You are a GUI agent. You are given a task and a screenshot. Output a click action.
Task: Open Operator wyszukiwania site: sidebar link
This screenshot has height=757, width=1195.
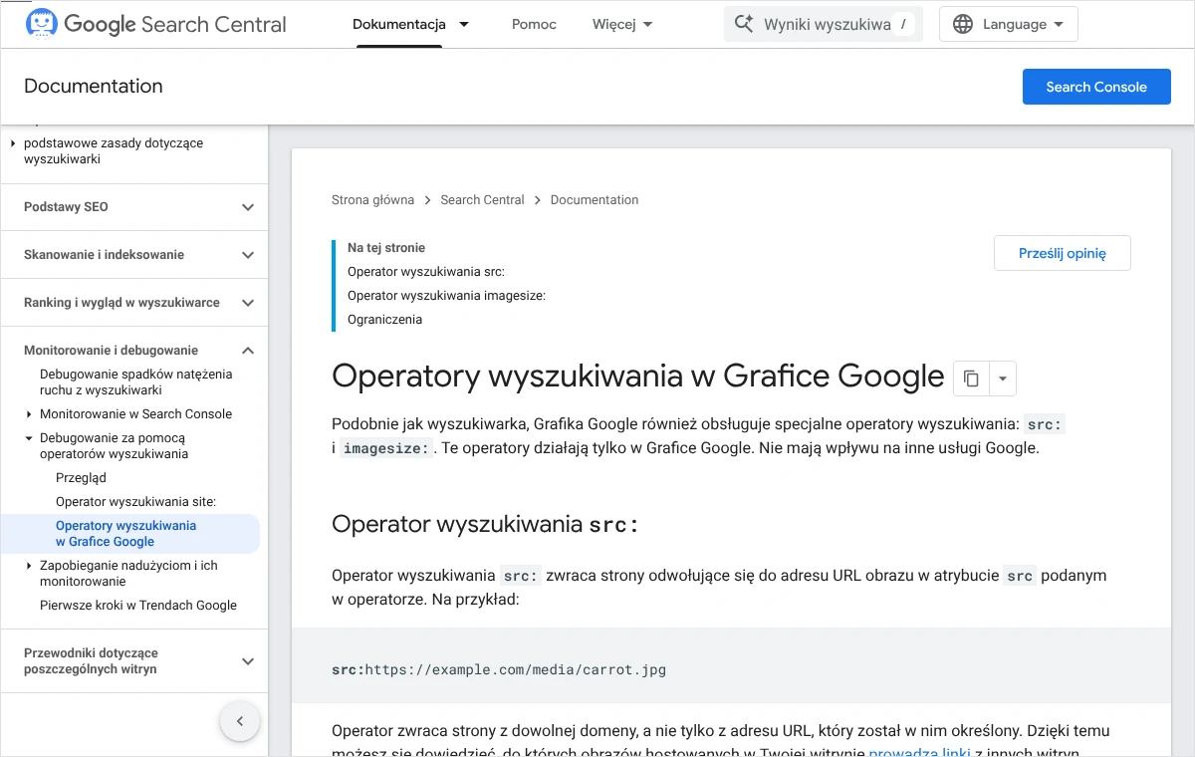[135, 502]
